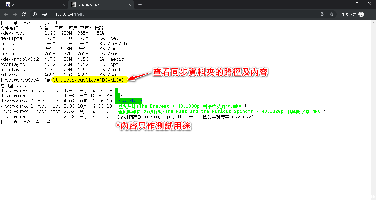Click the browser back arrow
Screen dimensions: 376x200
click(6, 14)
